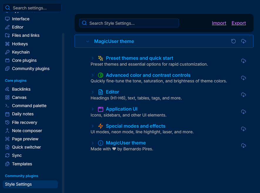
Task: Expand the MagicUser theme info section chevron
Action: tap(93, 143)
